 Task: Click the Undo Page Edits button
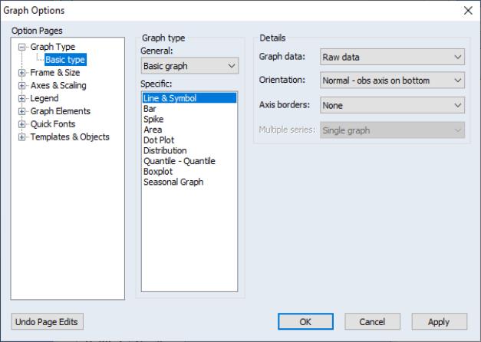coord(48,321)
